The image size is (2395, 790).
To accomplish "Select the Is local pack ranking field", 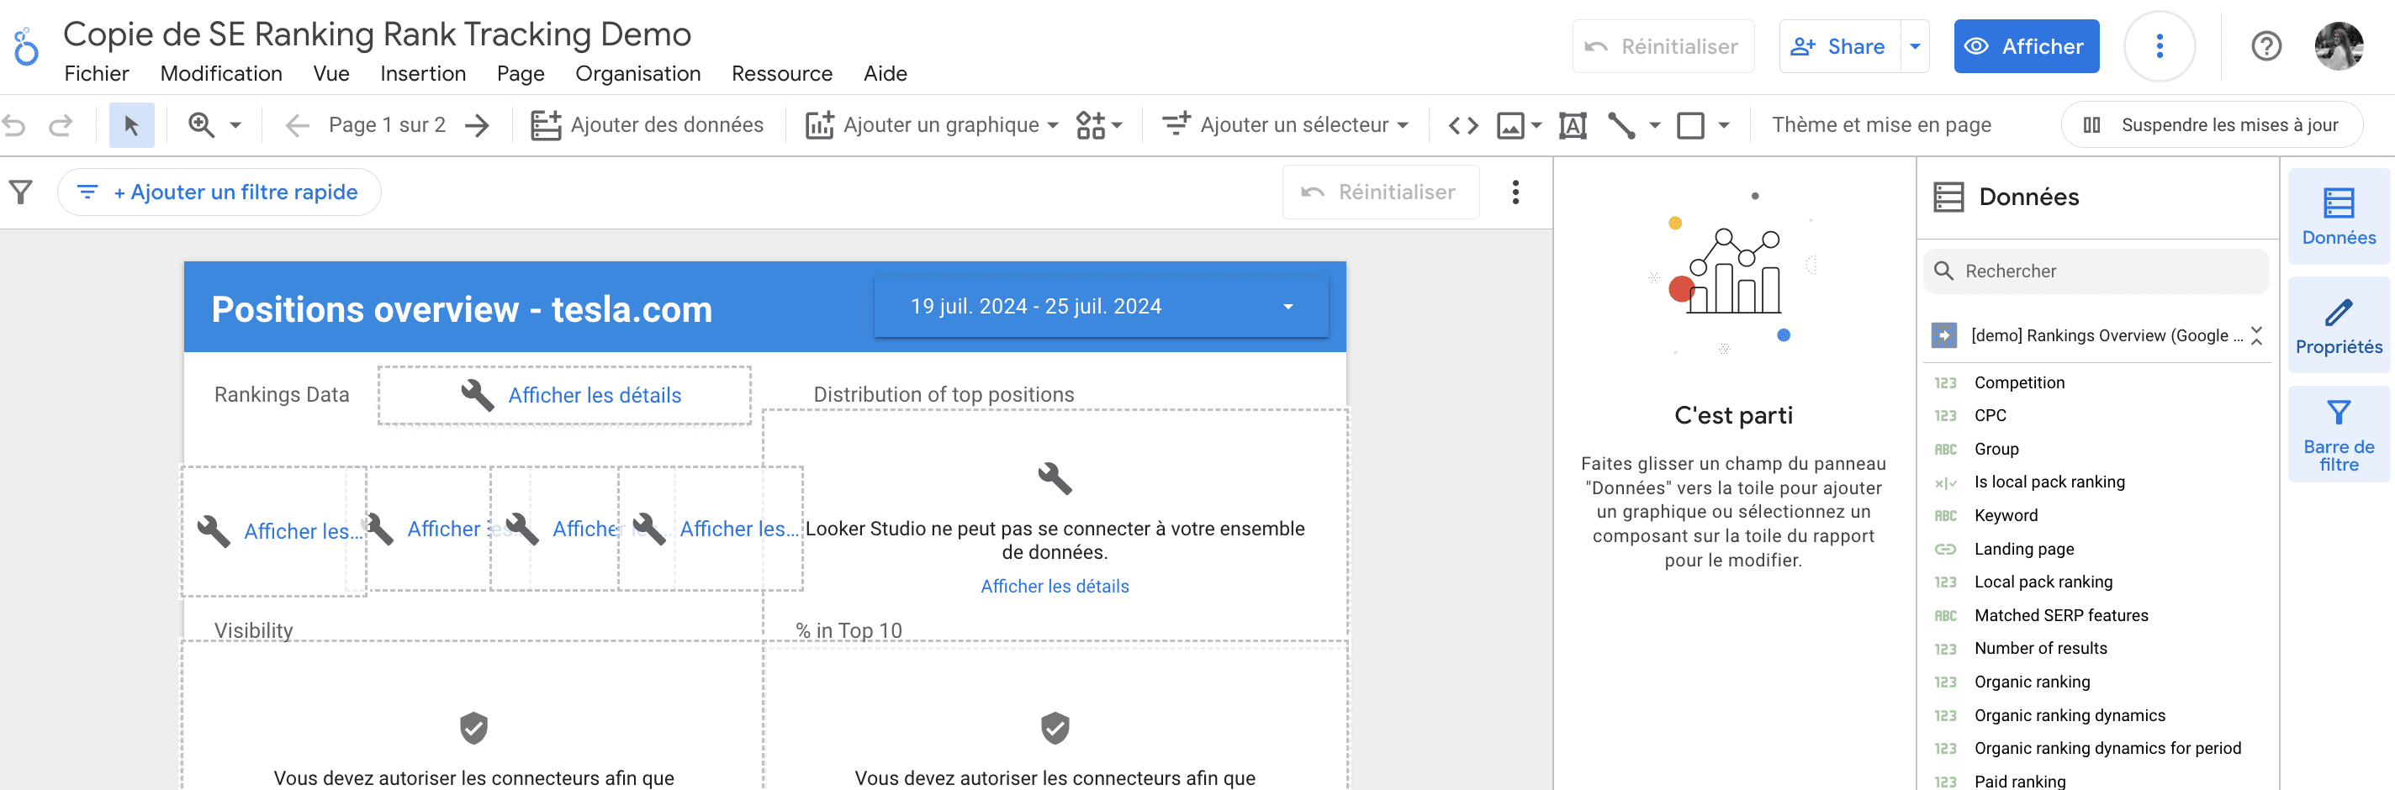I will [x=2049, y=482].
